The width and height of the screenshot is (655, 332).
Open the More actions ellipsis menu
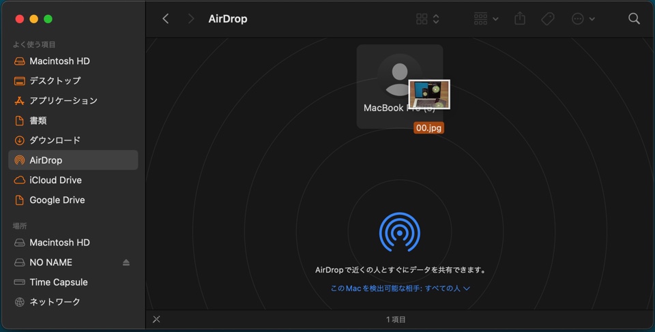(583, 19)
